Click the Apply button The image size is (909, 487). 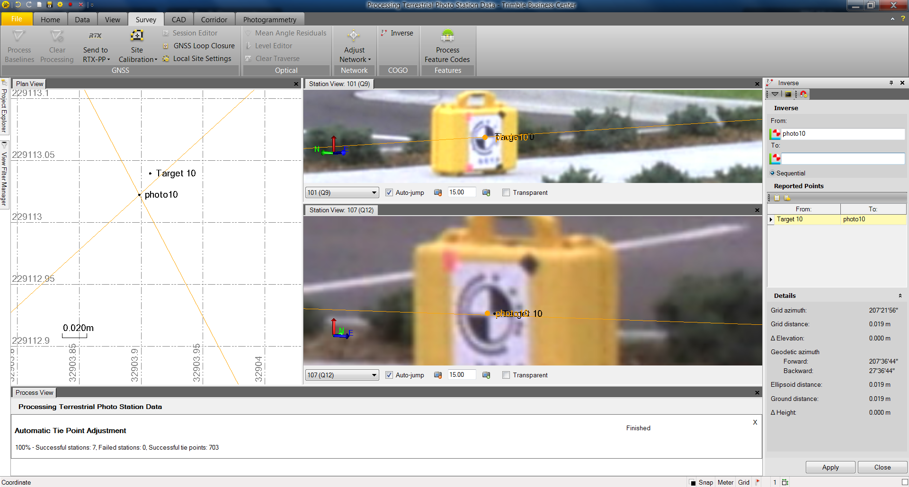[830, 467]
